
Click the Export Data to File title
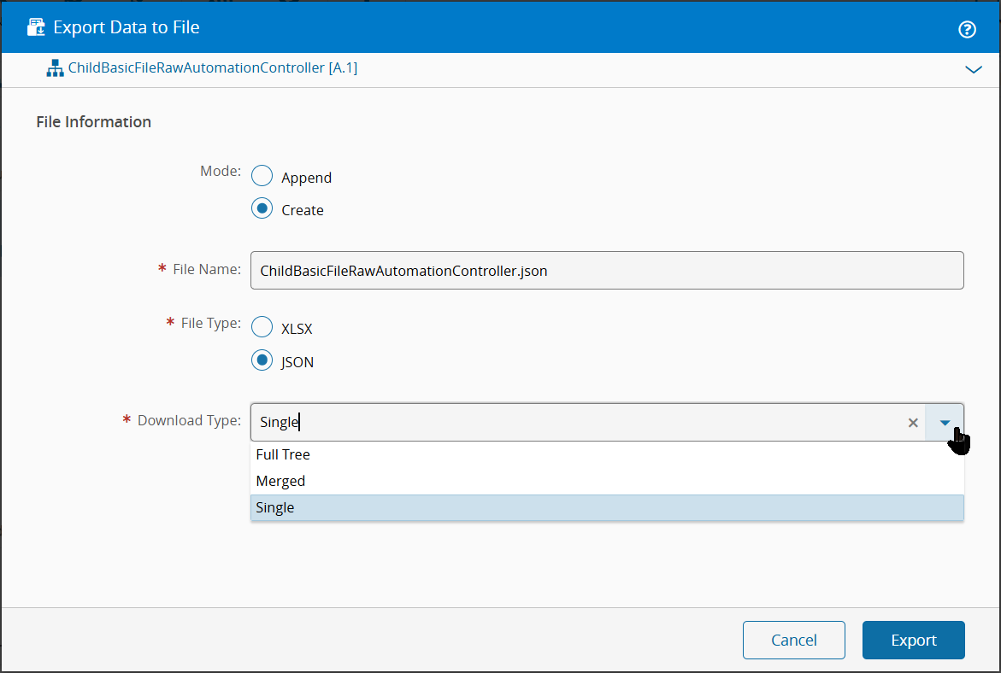(x=127, y=27)
